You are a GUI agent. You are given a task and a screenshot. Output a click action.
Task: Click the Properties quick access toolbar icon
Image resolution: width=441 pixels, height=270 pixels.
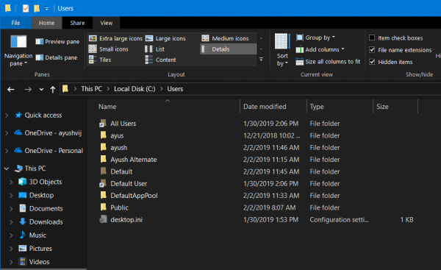coord(26,8)
